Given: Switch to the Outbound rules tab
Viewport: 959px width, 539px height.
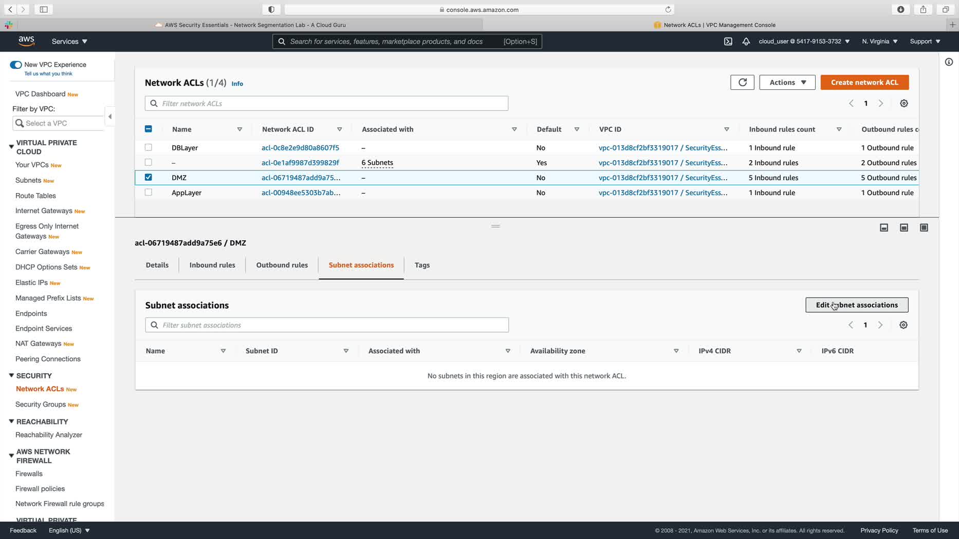Looking at the screenshot, I should pyautogui.click(x=282, y=265).
